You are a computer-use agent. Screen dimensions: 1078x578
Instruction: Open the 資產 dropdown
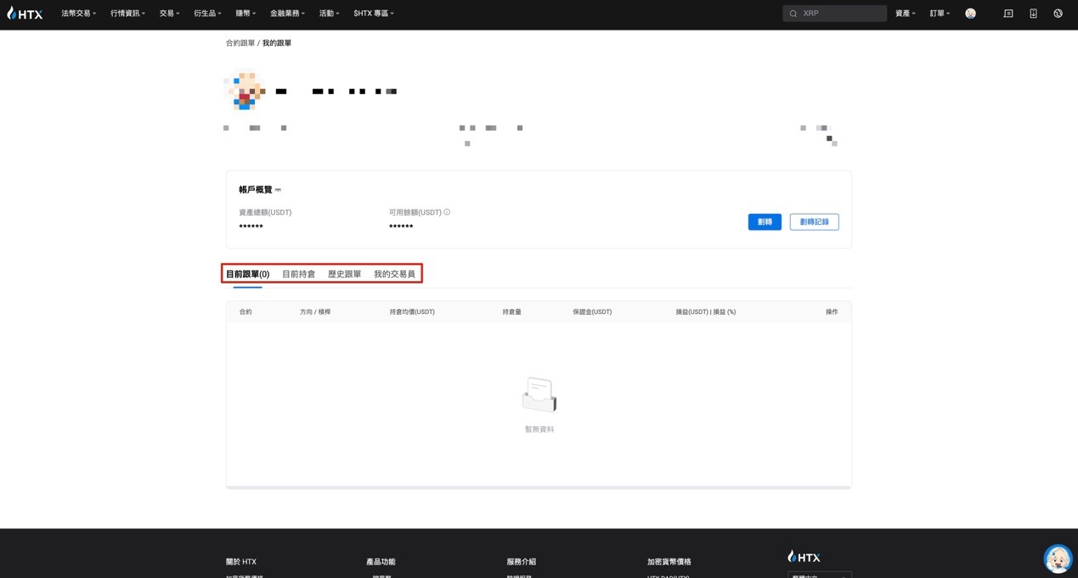(x=905, y=14)
